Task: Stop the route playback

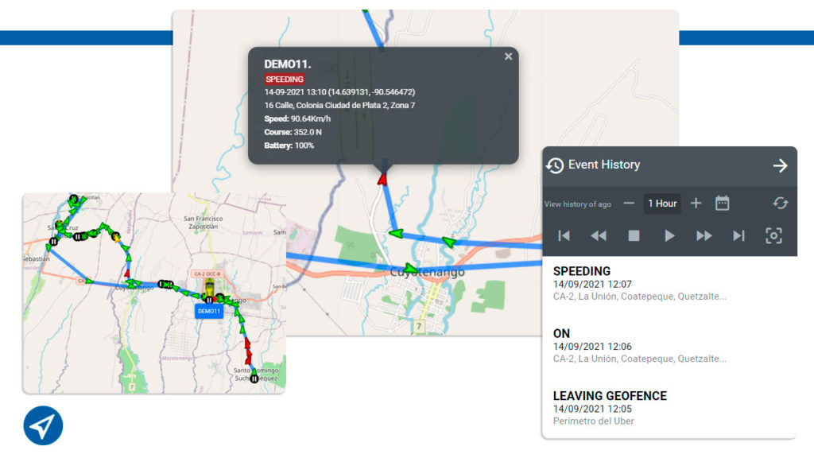Action: coord(634,235)
